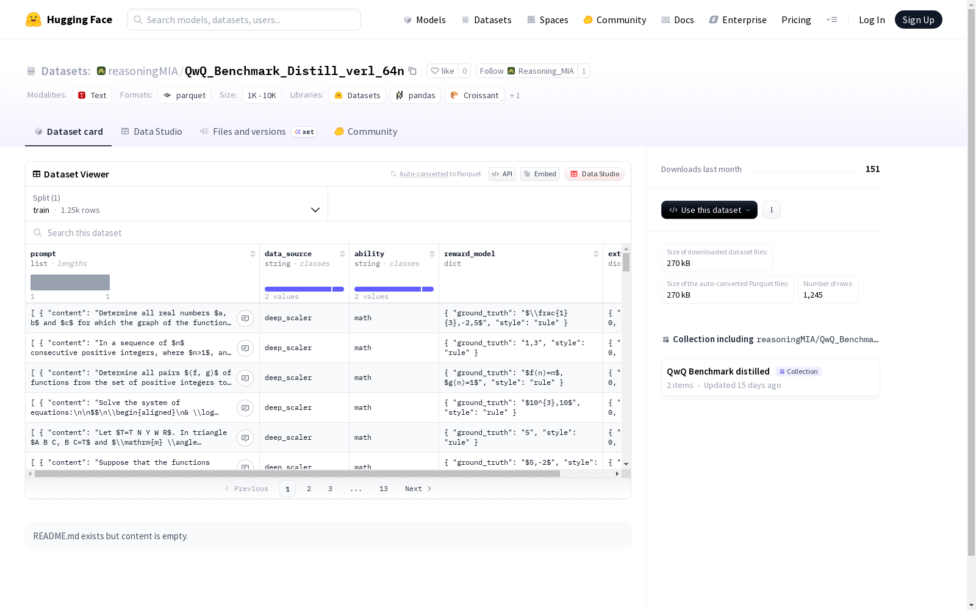The height and width of the screenshot is (610, 976).
Task: Open Docs in the top navigation
Action: [678, 20]
